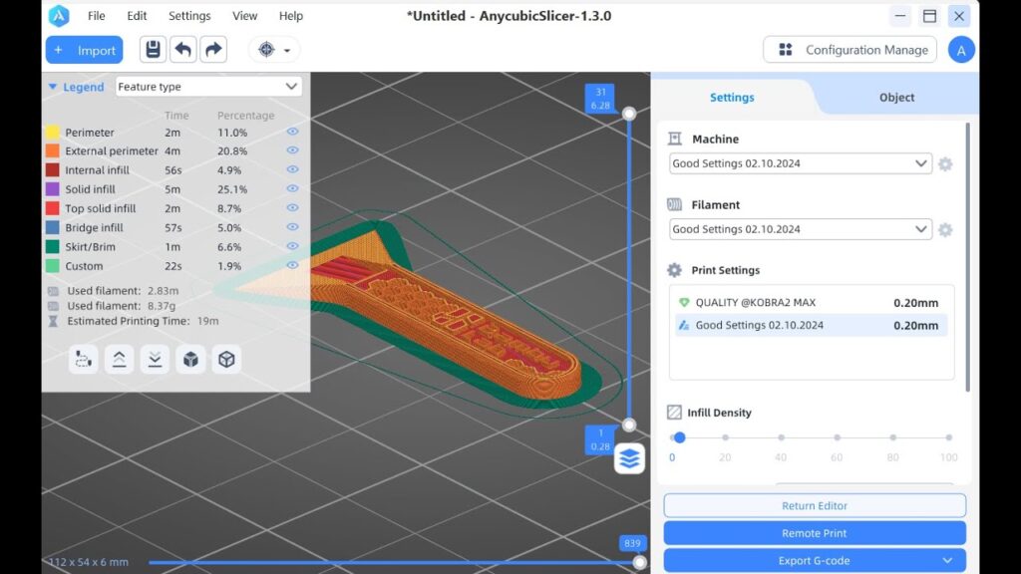
Task: Click the Machine section icon
Action: [x=675, y=139]
